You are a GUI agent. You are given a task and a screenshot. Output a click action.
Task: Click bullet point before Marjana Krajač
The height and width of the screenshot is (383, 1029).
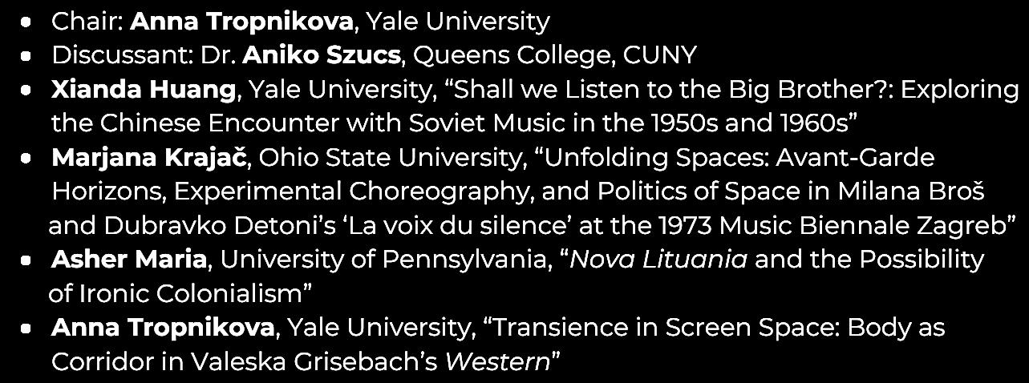[27, 159]
